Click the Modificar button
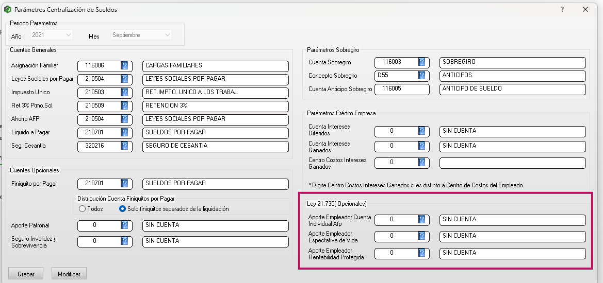 click(69, 274)
